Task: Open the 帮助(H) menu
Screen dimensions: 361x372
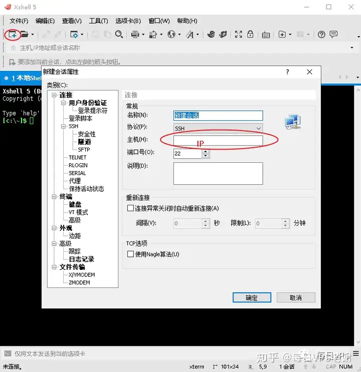Action: pos(187,21)
